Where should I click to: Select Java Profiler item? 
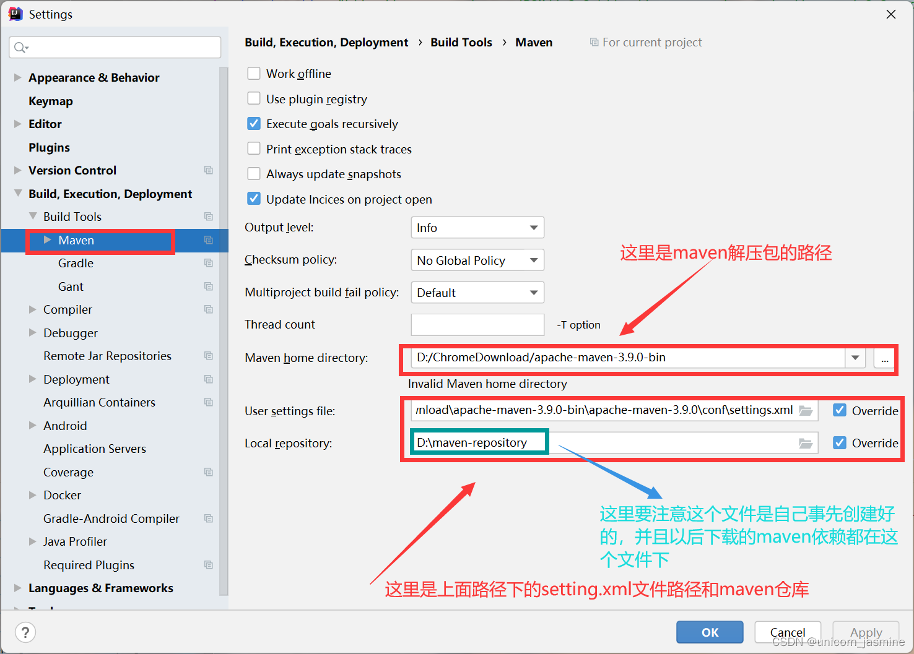(75, 541)
